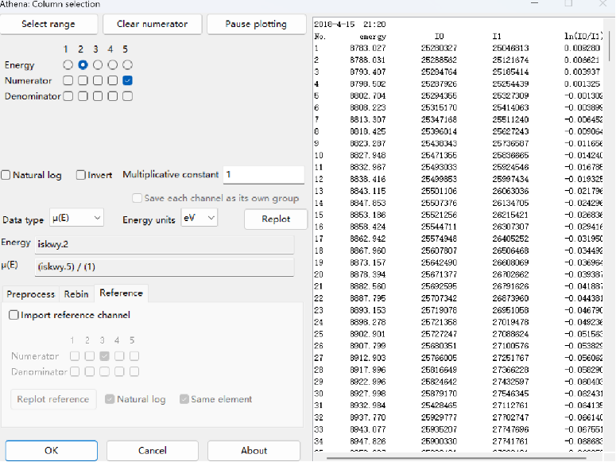The image size is (616, 462).
Task: Click in the Multiplicative constant field
Action: click(262, 175)
